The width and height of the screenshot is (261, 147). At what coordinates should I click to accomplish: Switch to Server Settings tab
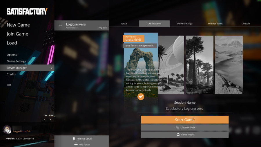(185, 24)
